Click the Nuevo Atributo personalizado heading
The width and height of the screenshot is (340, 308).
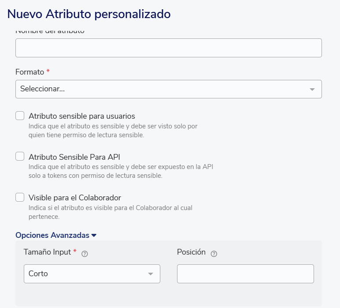(x=89, y=14)
